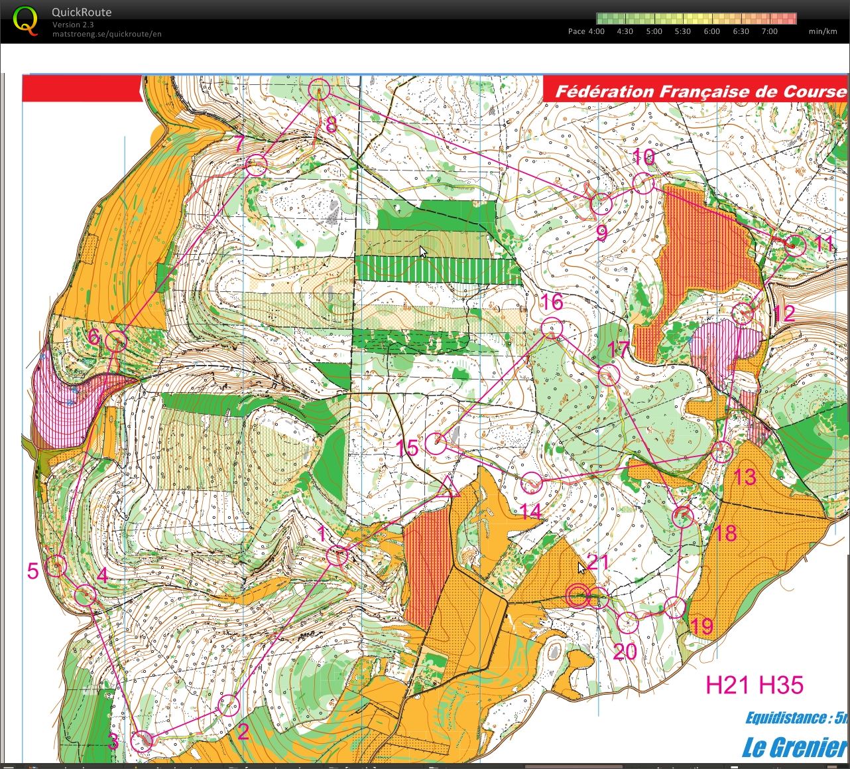Click control circle 7 on the map
The image size is (850, 769).
(256, 165)
